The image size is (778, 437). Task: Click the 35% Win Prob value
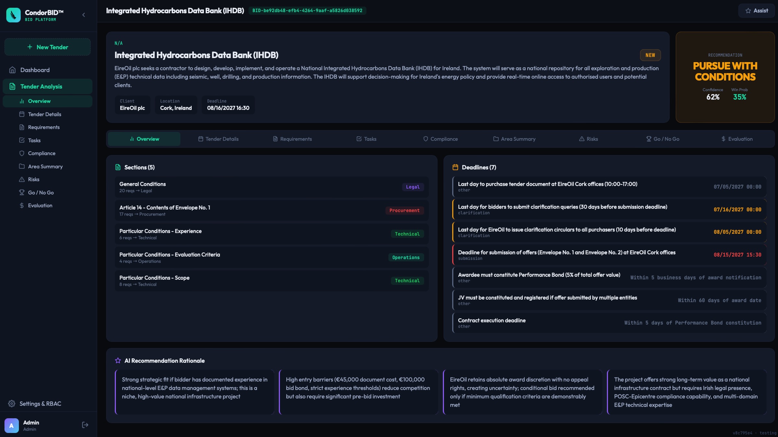point(739,97)
